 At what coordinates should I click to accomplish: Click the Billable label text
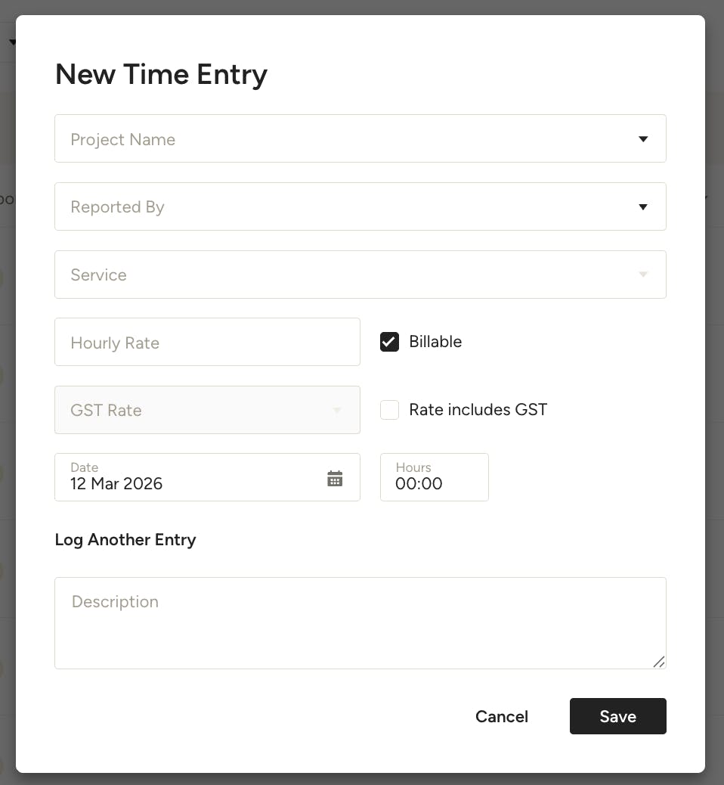(x=435, y=342)
